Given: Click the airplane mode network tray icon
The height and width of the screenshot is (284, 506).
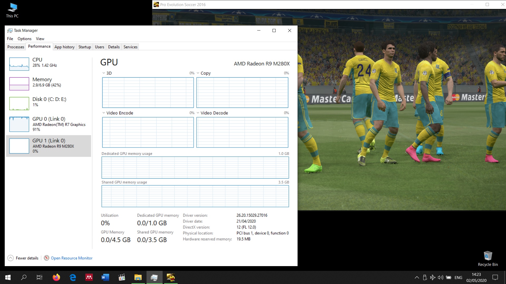Looking at the screenshot, I should point(432,277).
